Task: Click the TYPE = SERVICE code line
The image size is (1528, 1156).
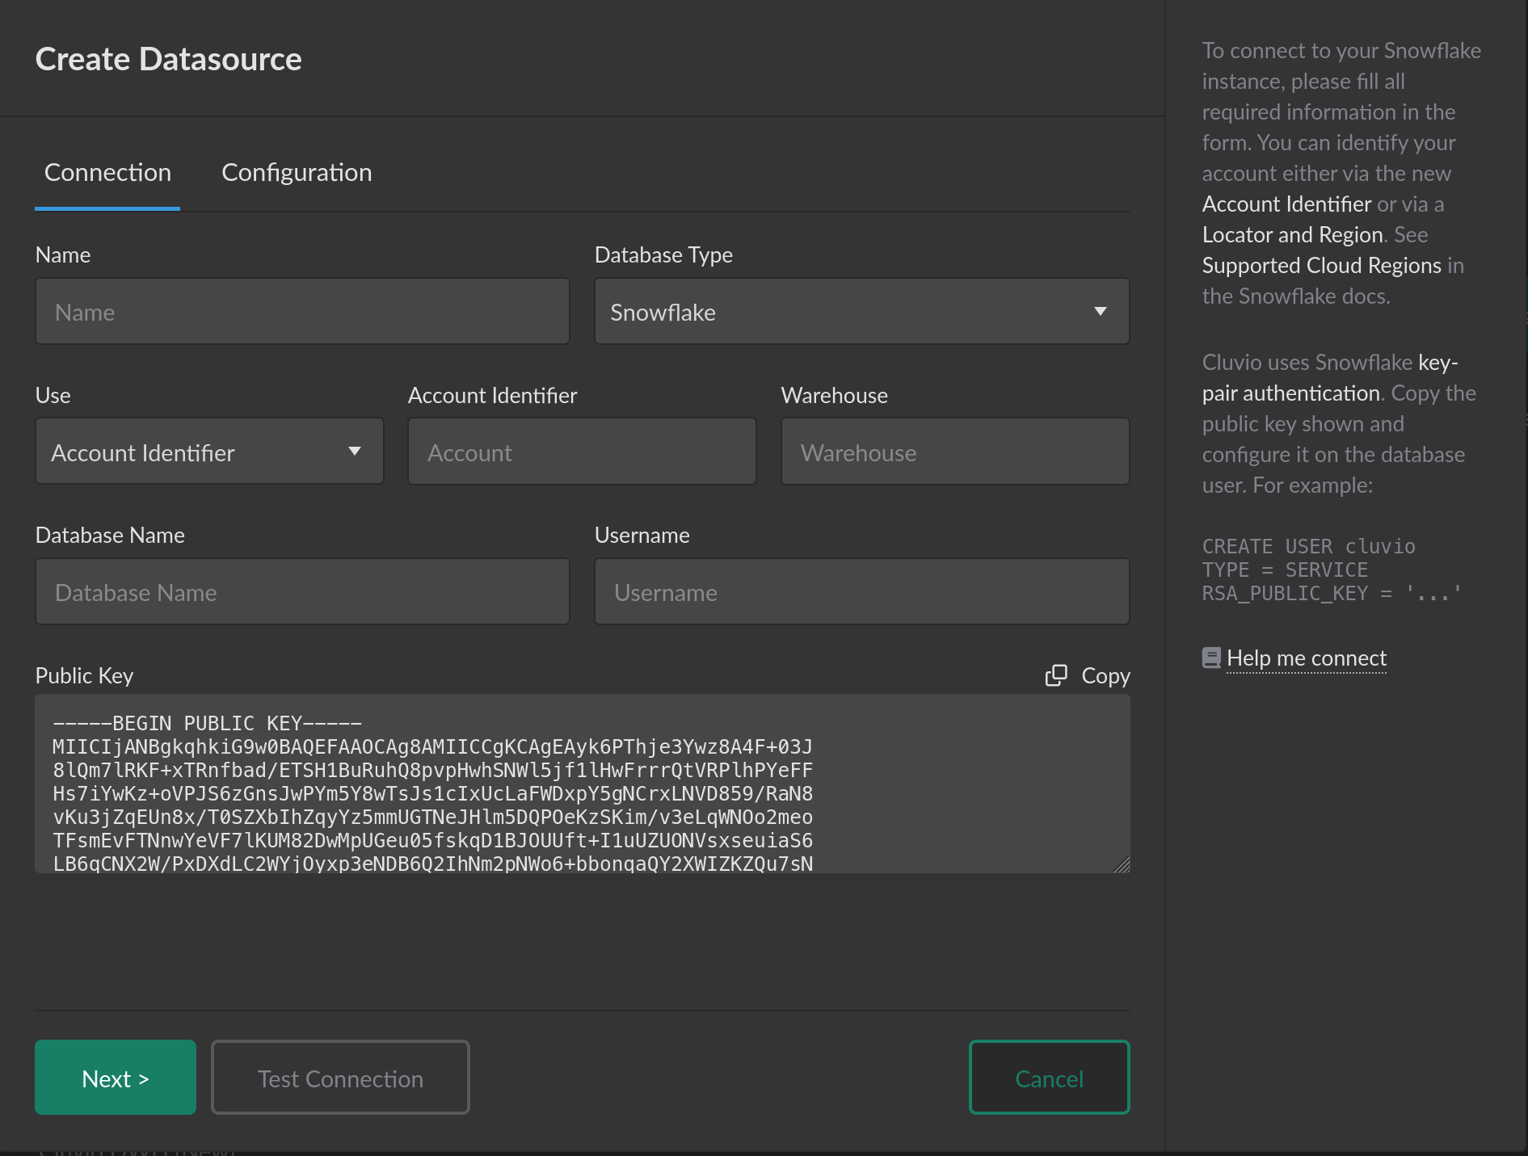Action: coord(1285,570)
